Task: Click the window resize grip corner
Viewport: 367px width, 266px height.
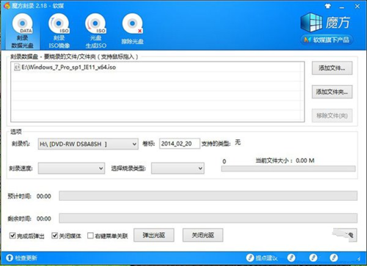Action: pyautogui.click(x=358, y=259)
